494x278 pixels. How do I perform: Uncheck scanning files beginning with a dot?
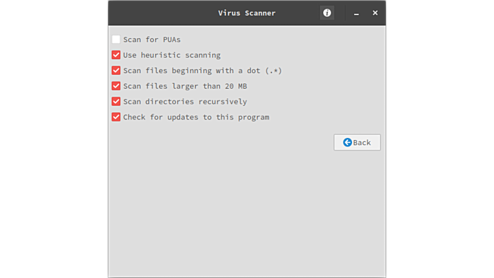pyautogui.click(x=116, y=70)
